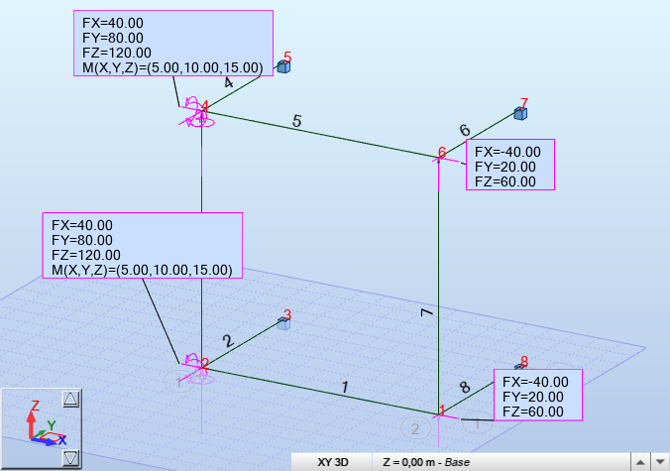Select the load label box attached to node 4
The height and width of the screenshot is (471, 670).
click(173, 44)
